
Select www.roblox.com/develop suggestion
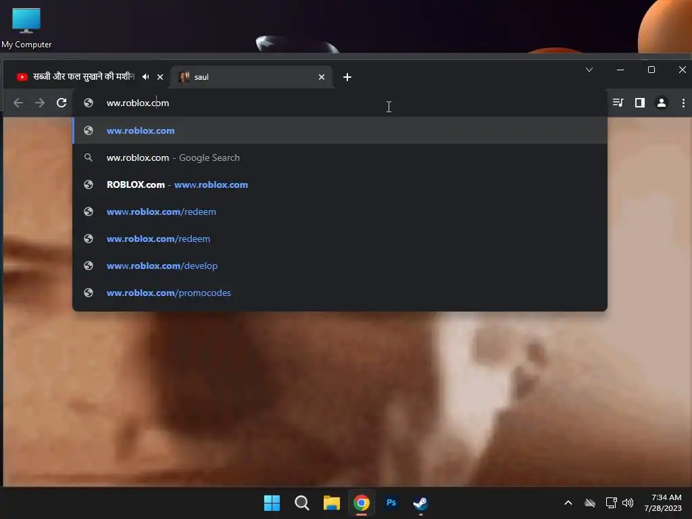(x=340, y=266)
